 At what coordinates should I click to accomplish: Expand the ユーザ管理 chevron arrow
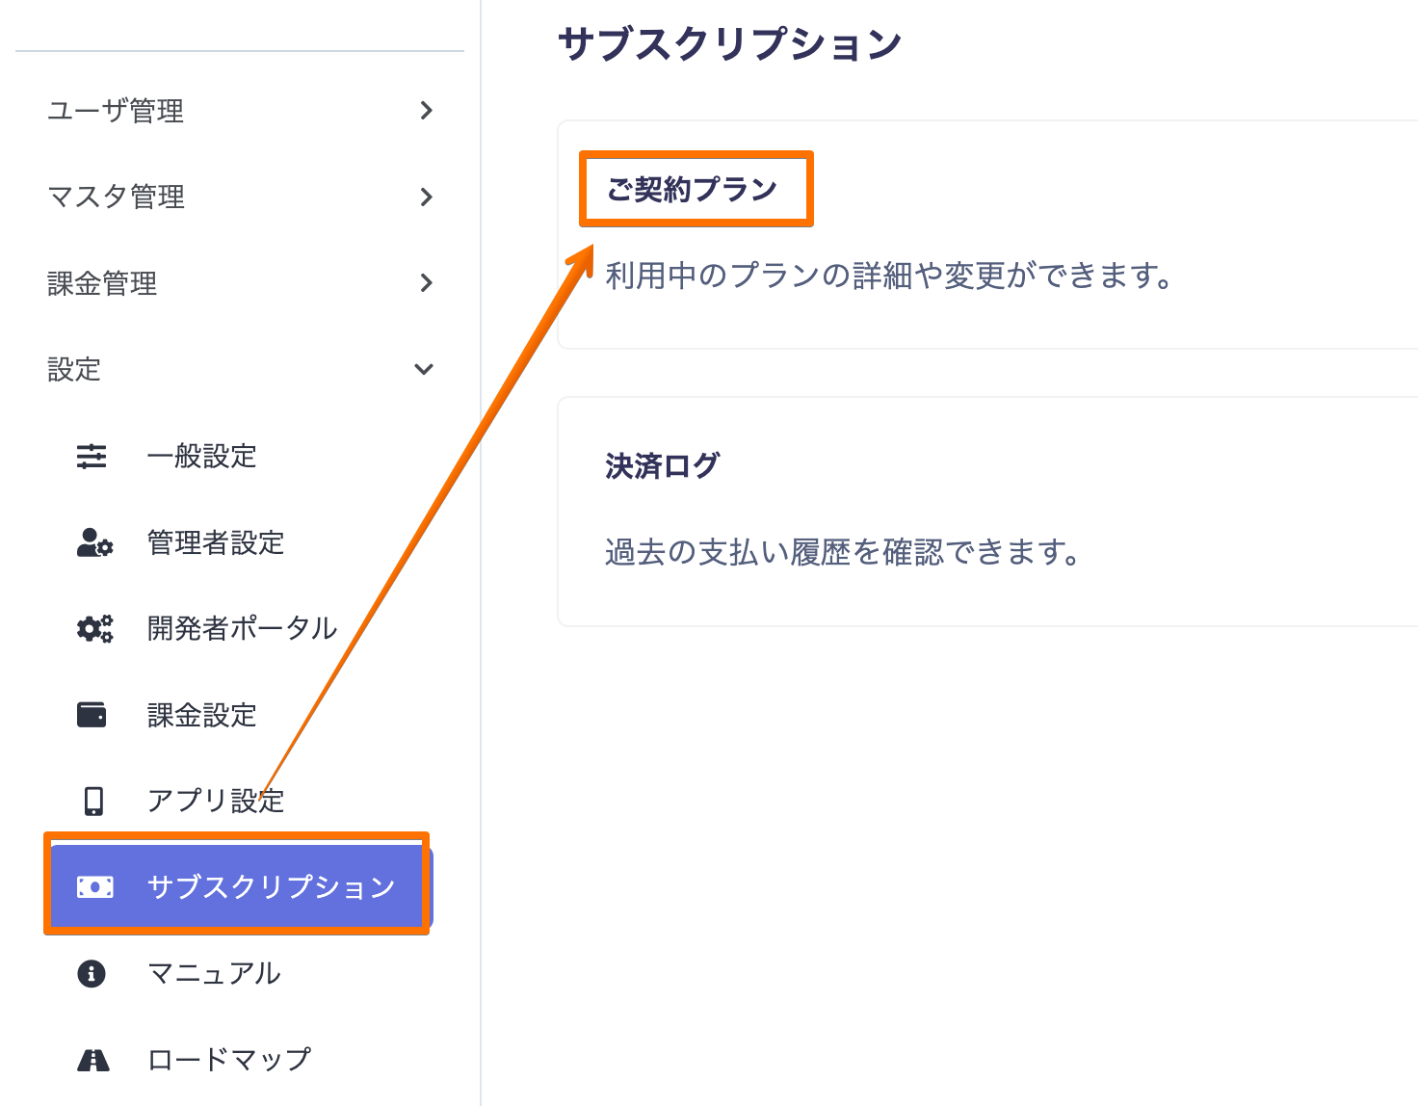pos(426,111)
